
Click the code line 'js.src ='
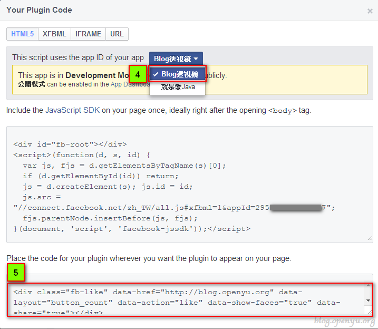pyautogui.click(x=42, y=197)
